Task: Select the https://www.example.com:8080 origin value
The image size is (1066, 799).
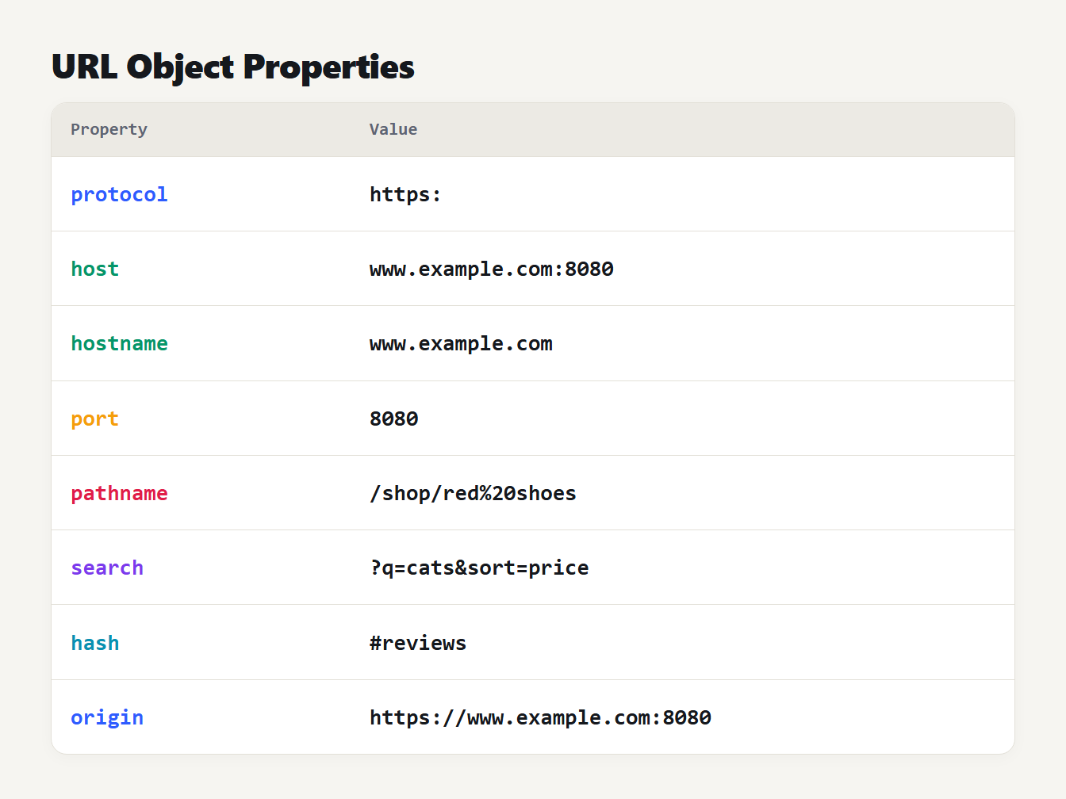Action: click(540, 717)
